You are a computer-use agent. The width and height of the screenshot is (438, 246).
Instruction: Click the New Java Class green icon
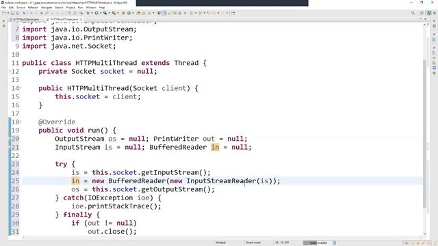click(x=129, y=13)
